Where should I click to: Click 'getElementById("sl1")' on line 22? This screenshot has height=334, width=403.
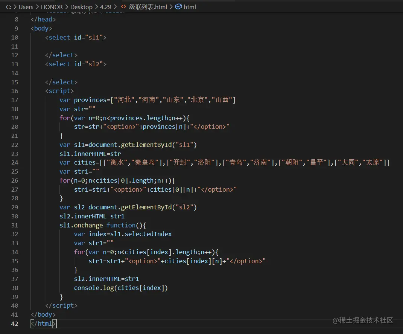tap(159, 145)
